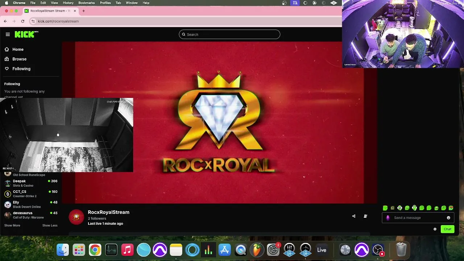Open the History menu
This screenshot has height=261, width=464.
(x=68, y=3)
